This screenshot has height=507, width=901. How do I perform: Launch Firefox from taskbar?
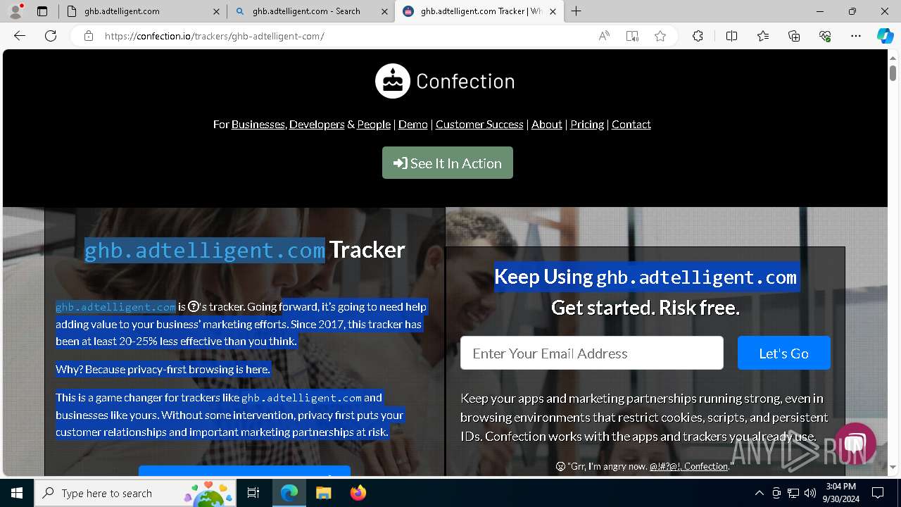click(358, 493)
